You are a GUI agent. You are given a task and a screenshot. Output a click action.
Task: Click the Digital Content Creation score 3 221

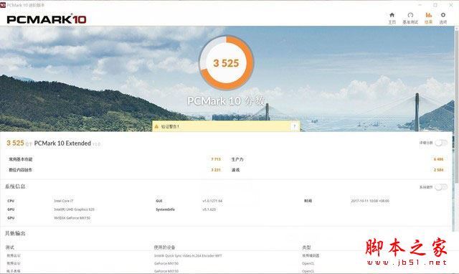pos(216,170)
